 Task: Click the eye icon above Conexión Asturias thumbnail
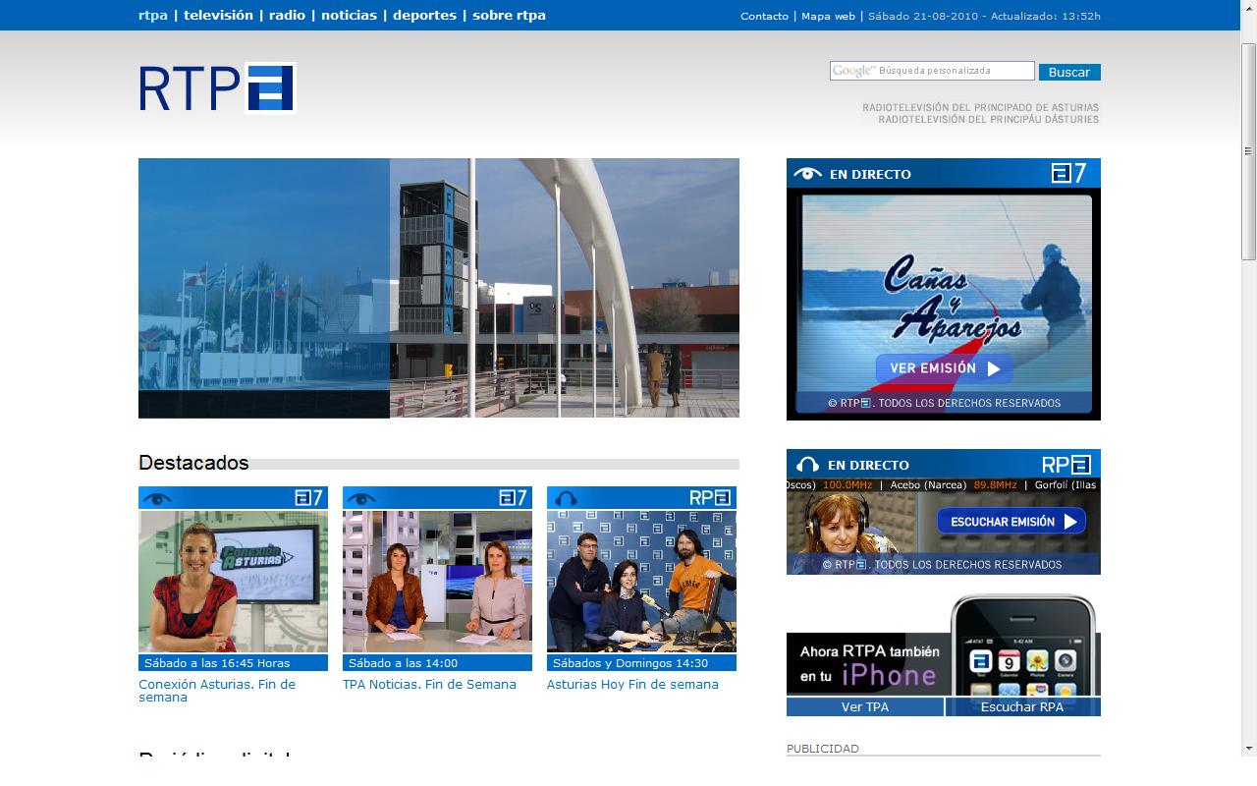(x=157, y=498)
